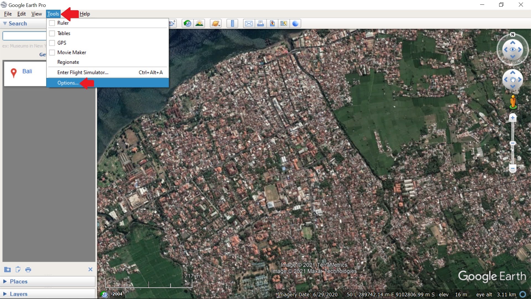Expand the Places panel

coord(18,281)
